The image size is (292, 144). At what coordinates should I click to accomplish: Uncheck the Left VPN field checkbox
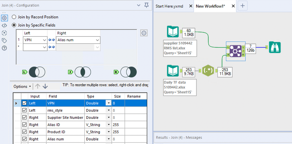[24, 103]
